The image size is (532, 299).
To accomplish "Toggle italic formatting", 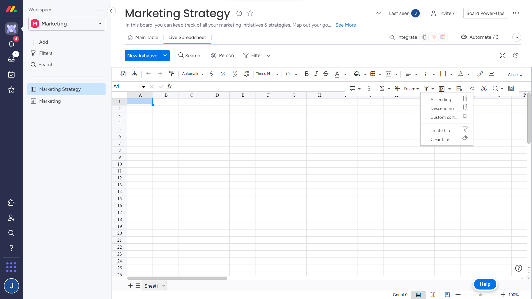I will 316,74.
